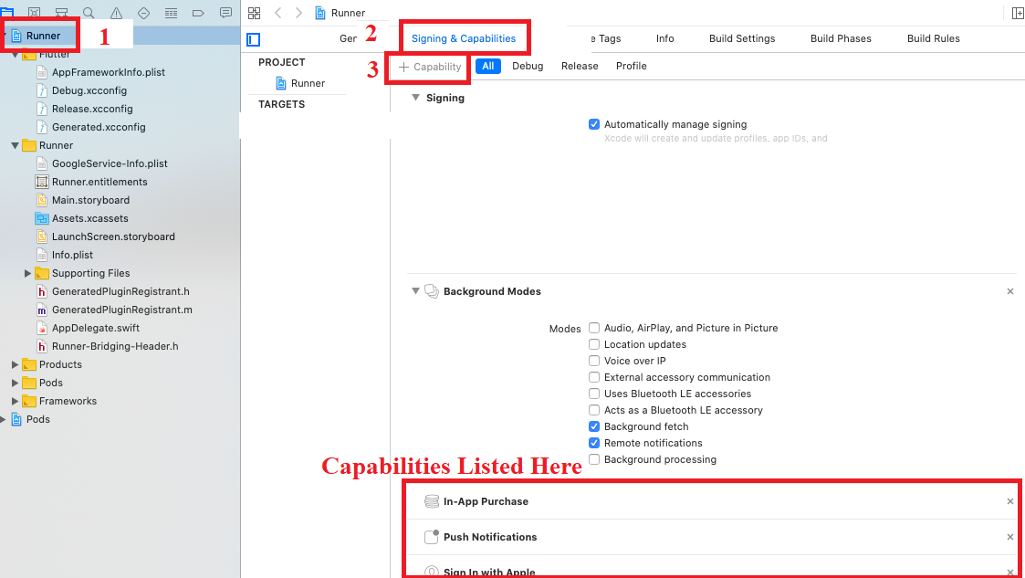
Task: Enable Uses Bluetooth LE accessories
Action: (593, 394)
